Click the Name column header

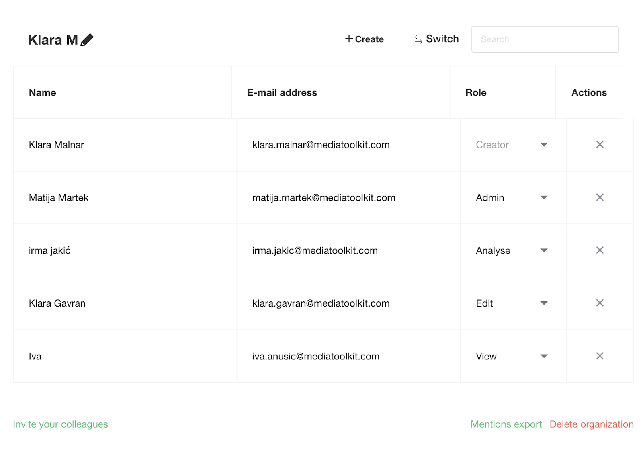42,93
